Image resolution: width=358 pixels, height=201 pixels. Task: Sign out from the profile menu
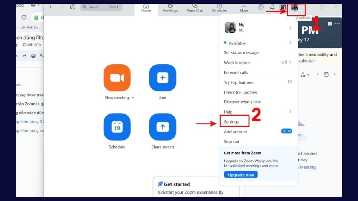pyautogui.click(x=232, y=141)
